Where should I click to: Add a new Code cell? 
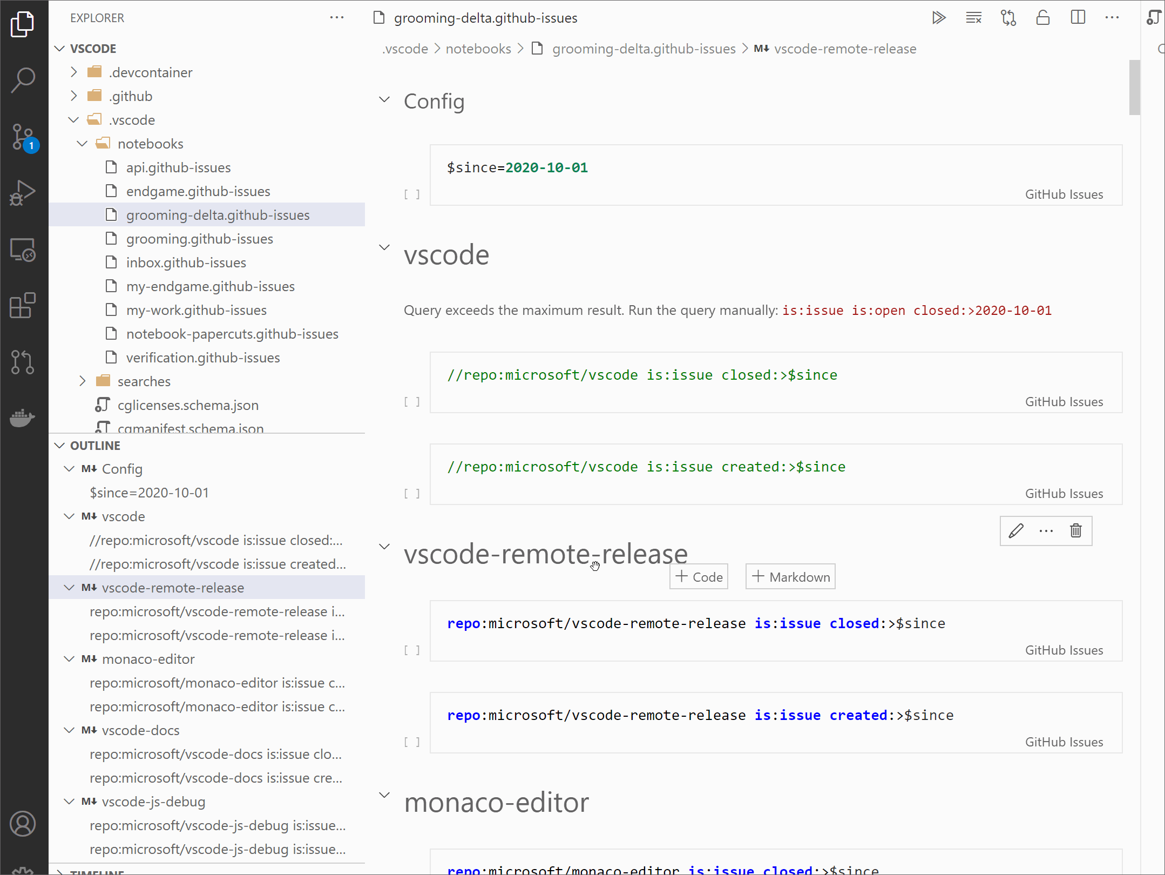click(699, 577)
